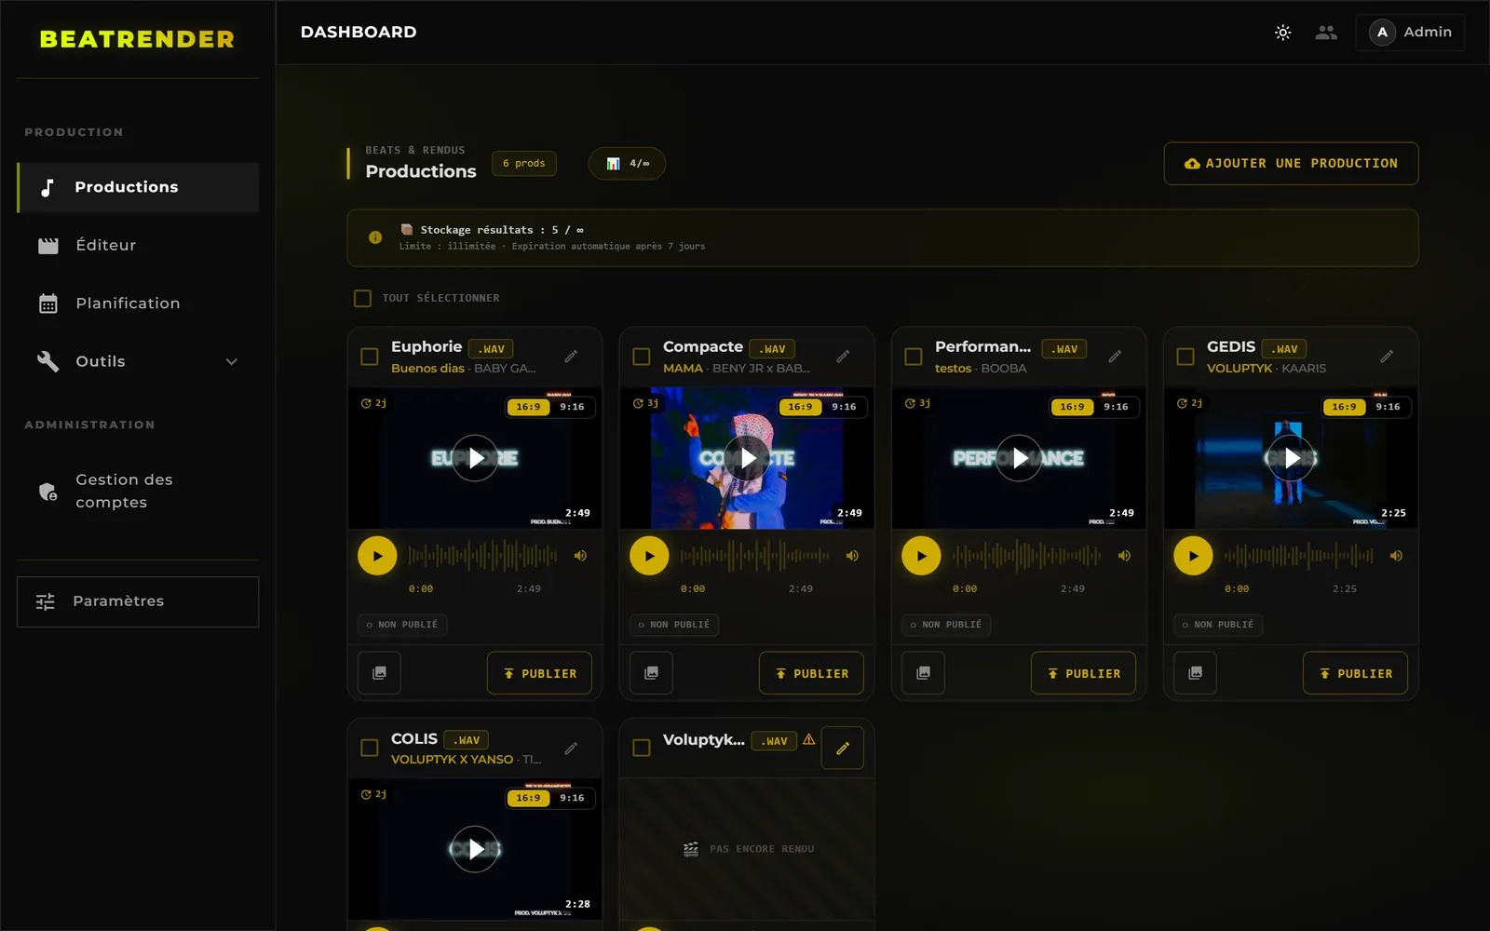Click Ajouter une production button
Screen dimensions: 1490x931
(1291, 164)
